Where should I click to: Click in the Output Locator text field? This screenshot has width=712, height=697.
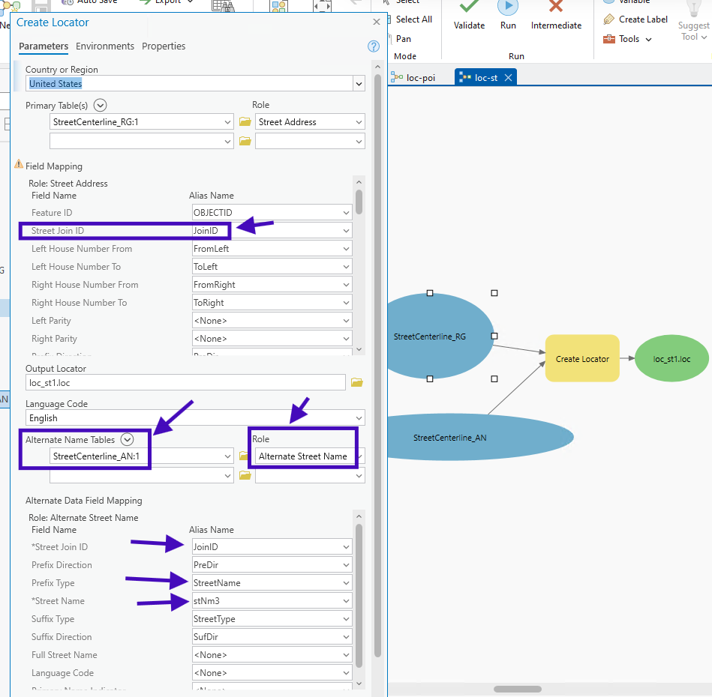[x=185, y=382]
